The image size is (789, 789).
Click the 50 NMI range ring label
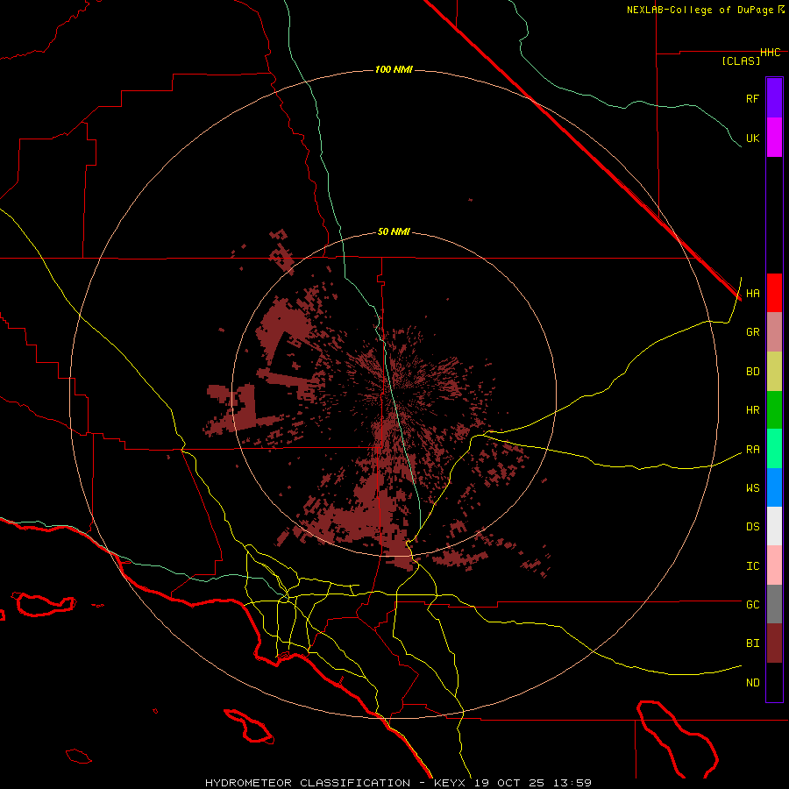[x=394, y=232]
